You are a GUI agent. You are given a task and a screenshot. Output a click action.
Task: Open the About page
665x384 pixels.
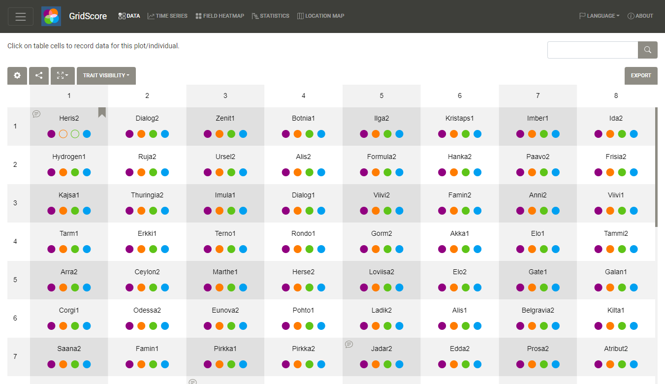click(640, 16)
